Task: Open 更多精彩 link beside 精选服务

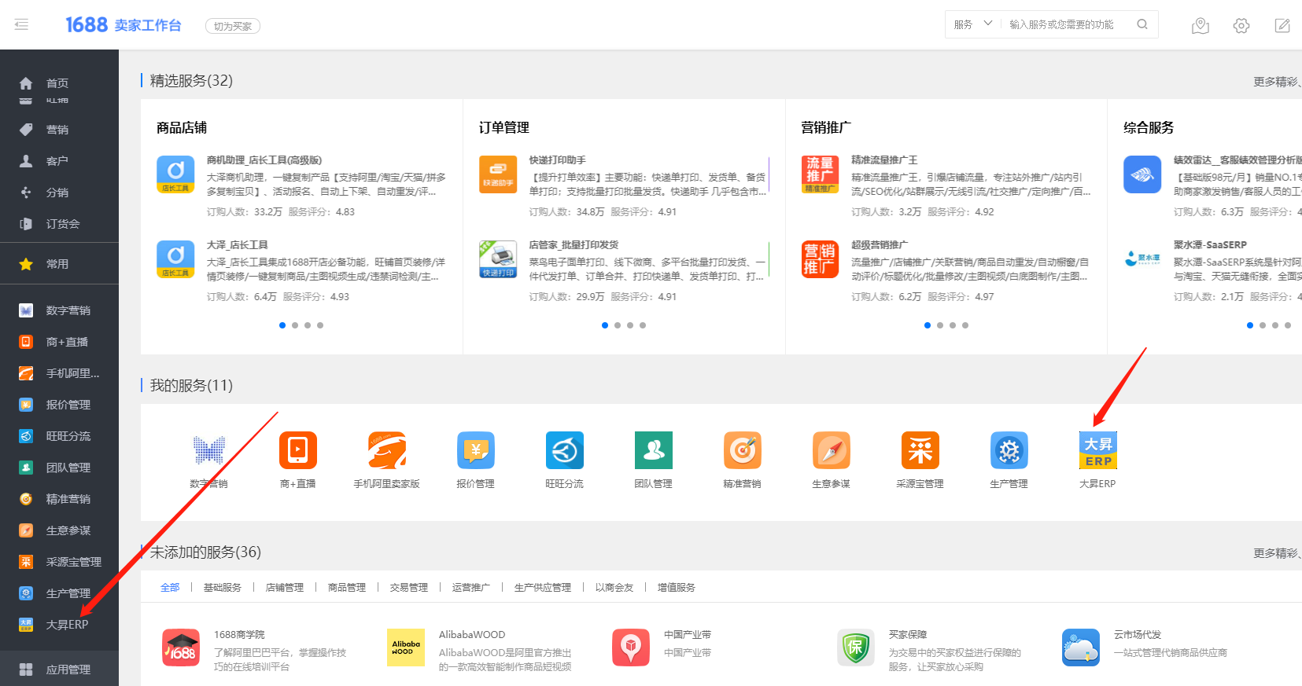Action: click(x=1277, y=82)
